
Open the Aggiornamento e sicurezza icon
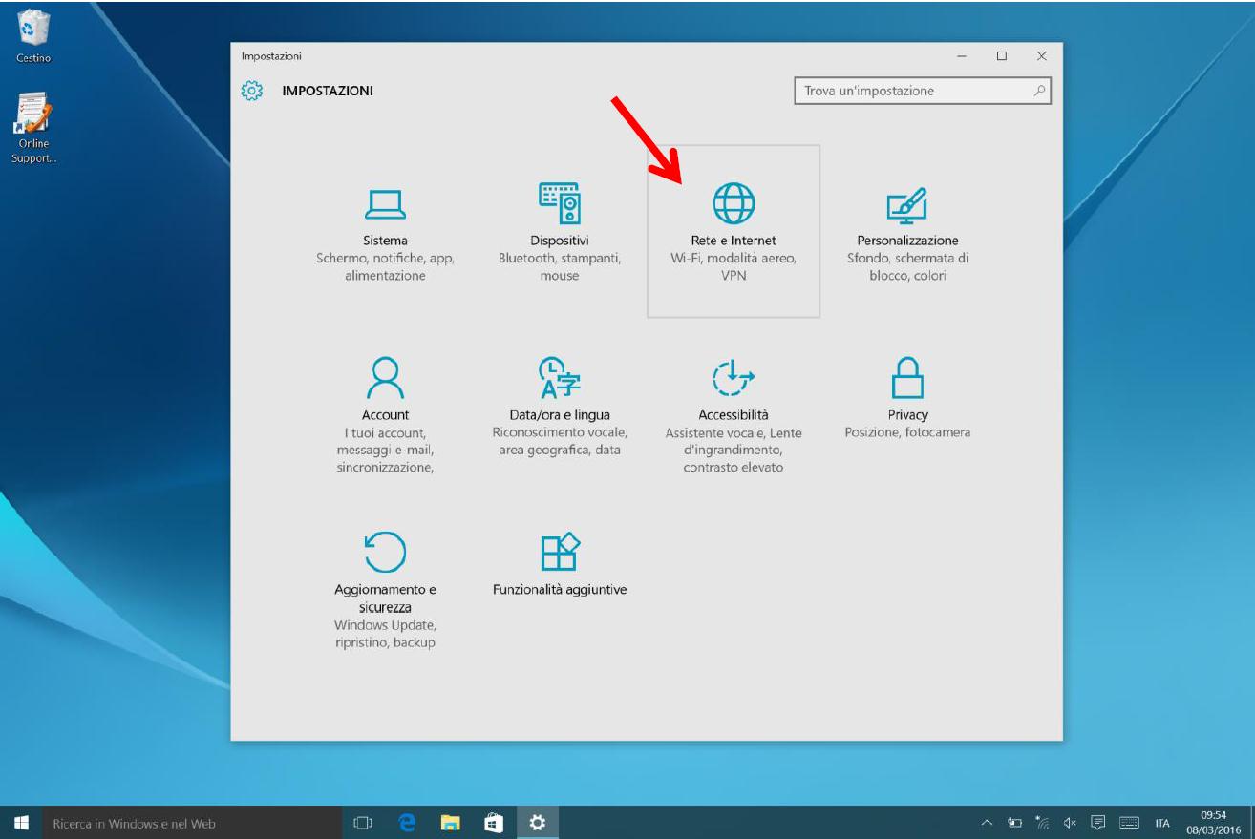point(385,552)
